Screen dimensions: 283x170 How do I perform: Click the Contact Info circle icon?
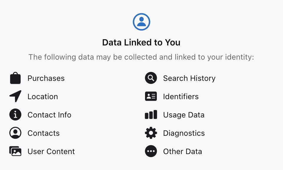point(15,115)
